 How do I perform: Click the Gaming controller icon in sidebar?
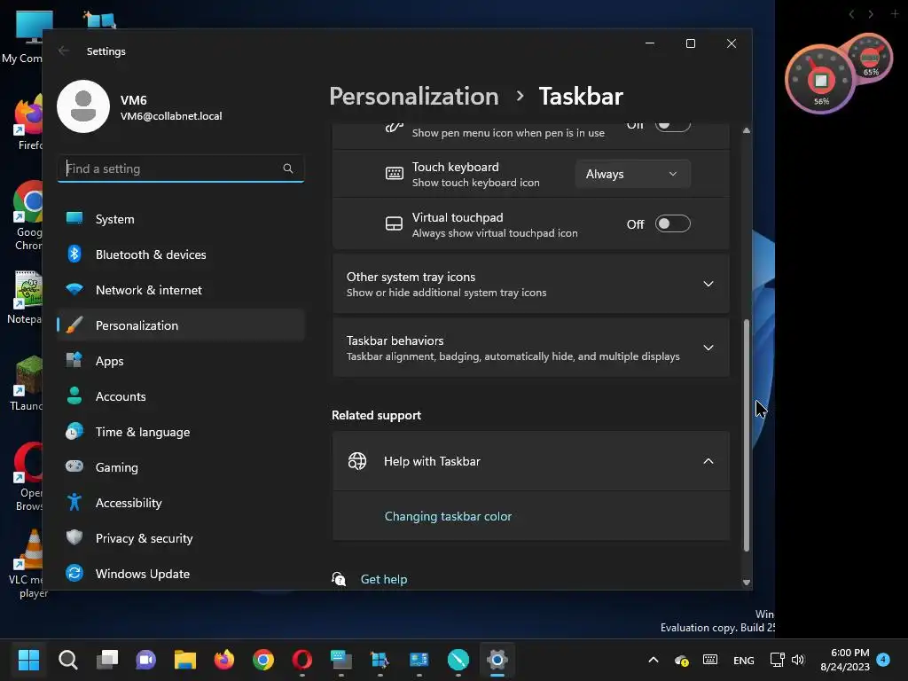[x=74, y=466]
